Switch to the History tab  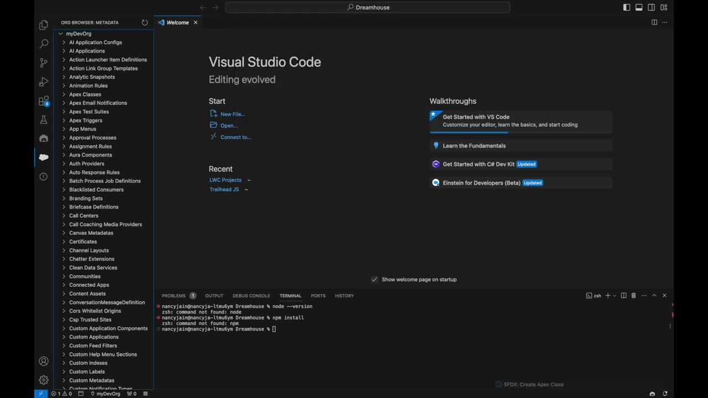click(x=344, y=296)
